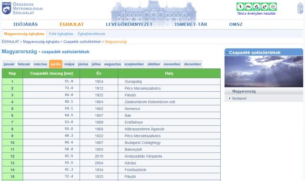This screenshot has width=305, height=181.
Task: Switch to the január month tab
Action: 9,64
